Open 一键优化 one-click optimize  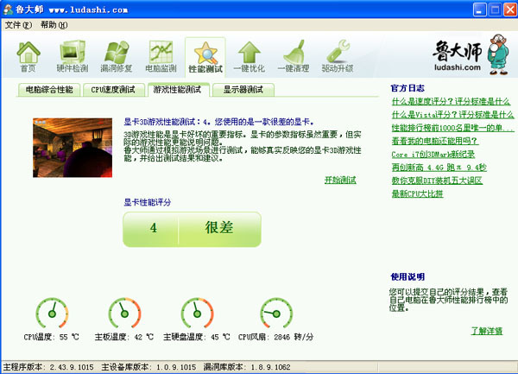coord(250,57)
